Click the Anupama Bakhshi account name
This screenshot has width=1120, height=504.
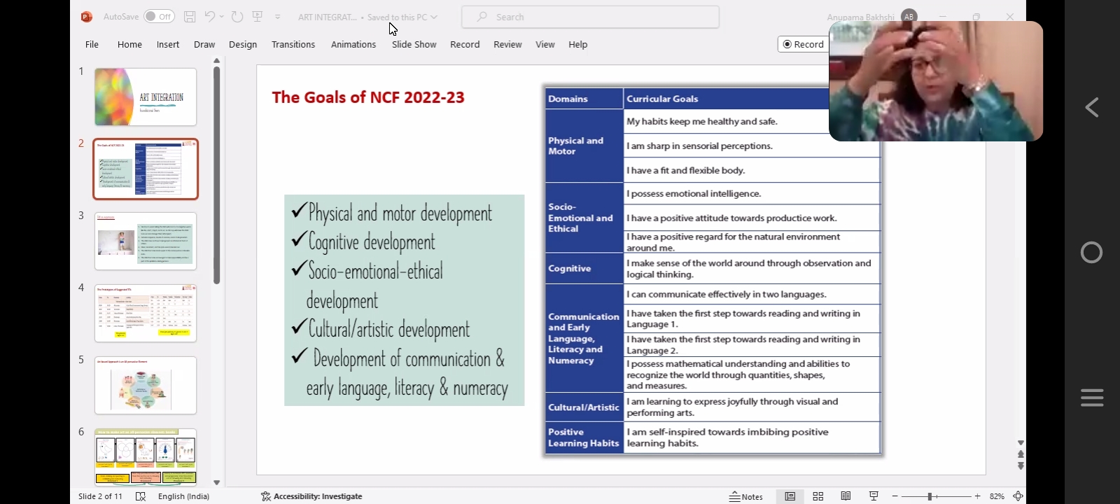click(x=860, y=17)
